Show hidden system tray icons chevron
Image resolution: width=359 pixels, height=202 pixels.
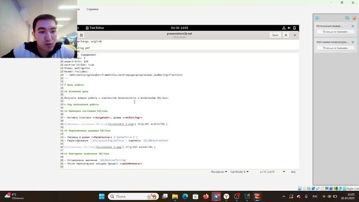click(x=284, y=196)
